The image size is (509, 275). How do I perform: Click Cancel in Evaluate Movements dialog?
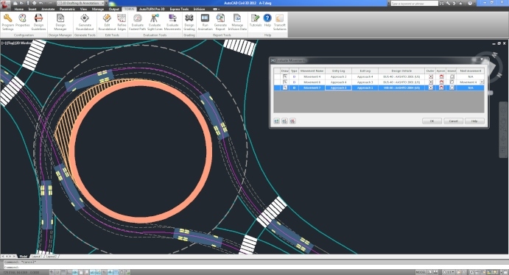coord(453,121)
